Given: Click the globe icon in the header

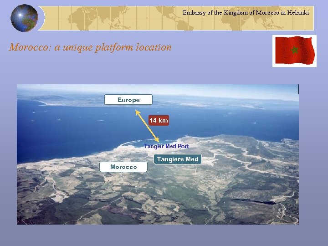Looking at the screenshot, I should [x=24, y=18].
